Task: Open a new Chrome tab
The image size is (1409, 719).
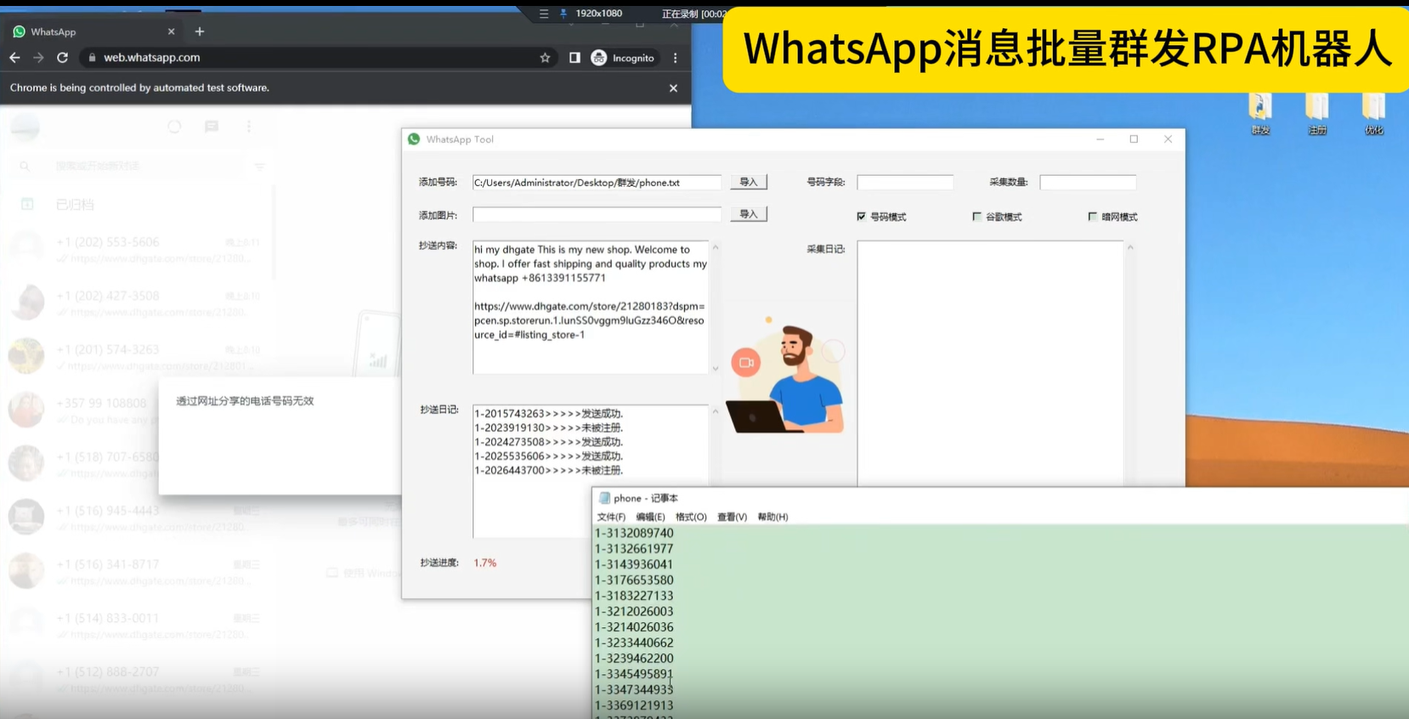Action: [200, 31]
